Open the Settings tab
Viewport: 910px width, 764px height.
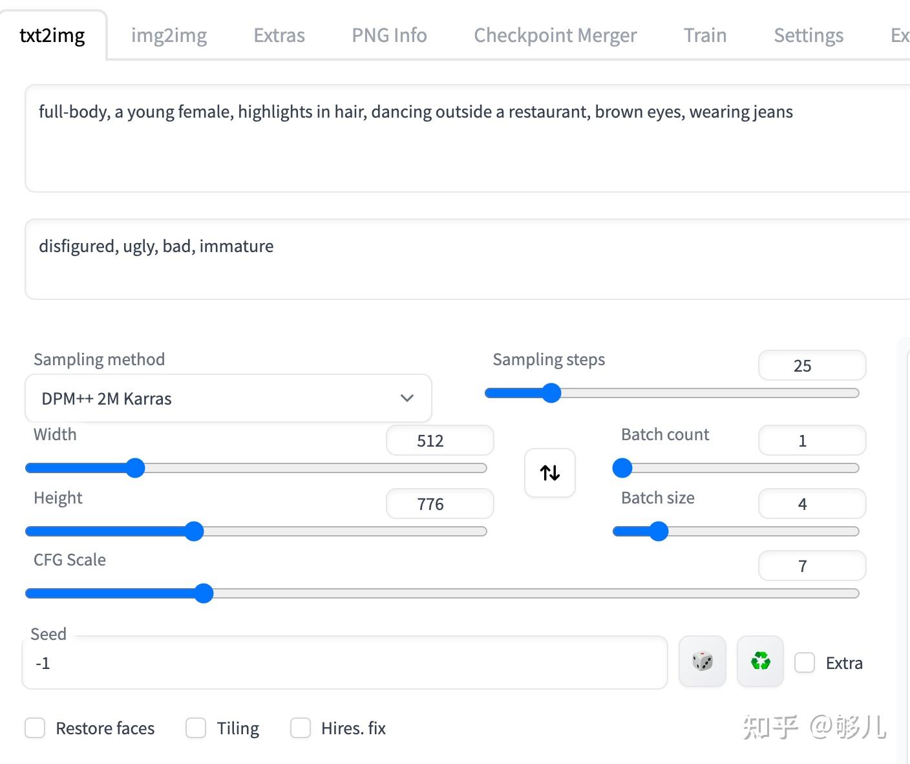[809, 36]
